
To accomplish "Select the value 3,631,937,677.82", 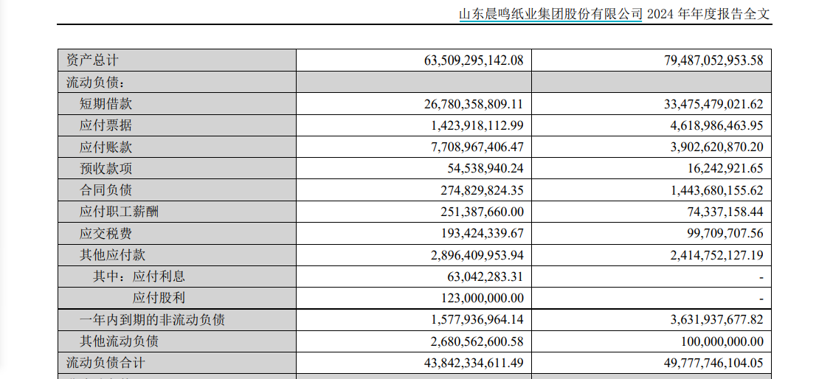I will pos(716,320).
